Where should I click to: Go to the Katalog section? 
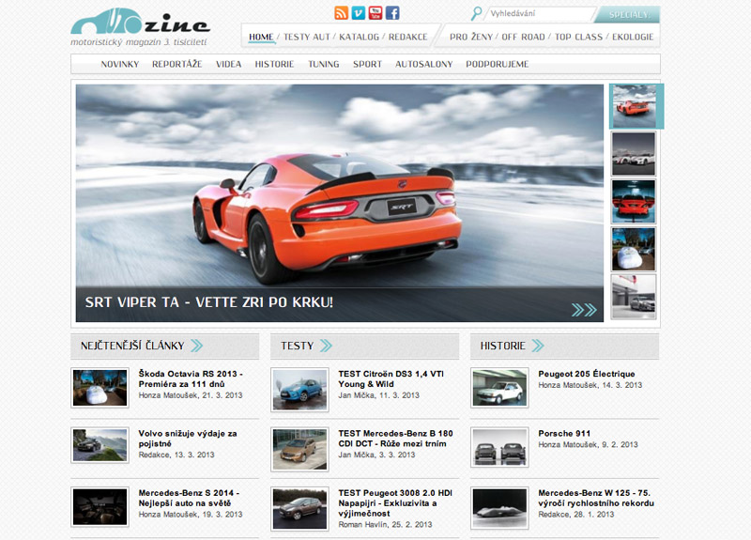361,38
